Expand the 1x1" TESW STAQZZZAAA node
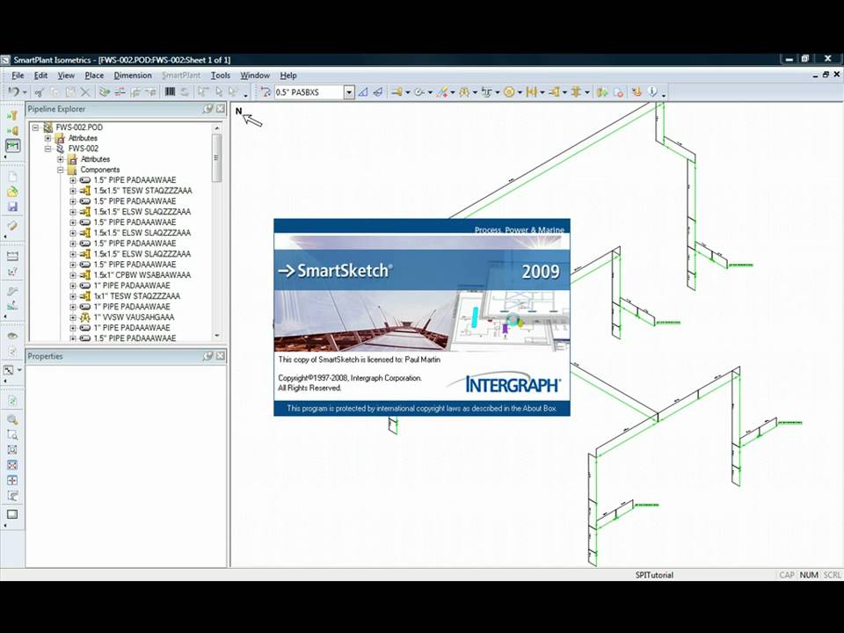Screen dimensions: 844x633 73,296
